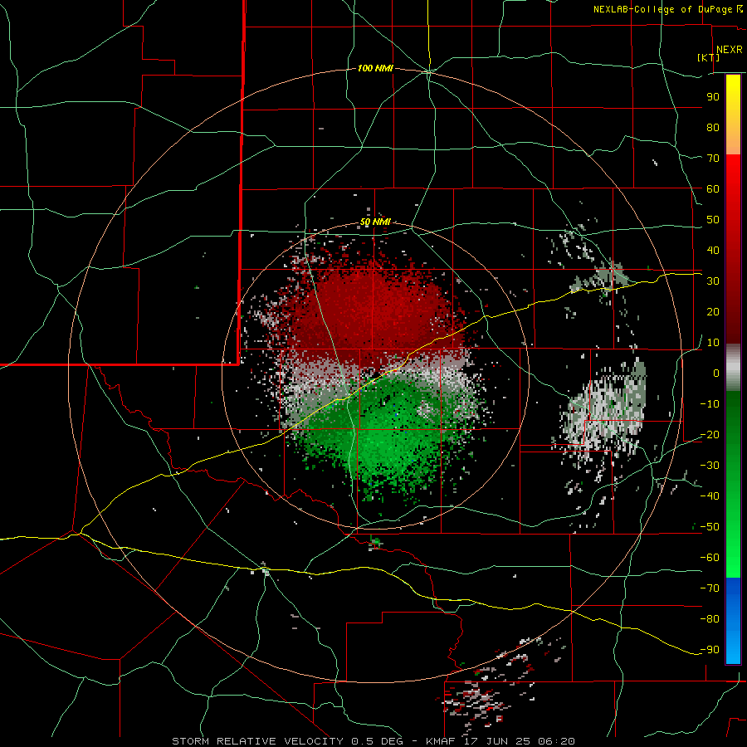
Task: Click the -60 scale value
Action: click(710, 558)
